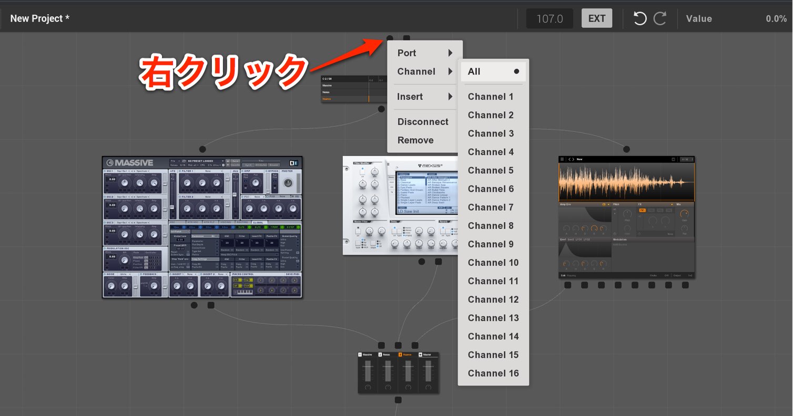Image resolution: width=793 pixels, height=416 pixels.
Task: Select Channel 3 in the submenu
Action: click(x=493, y=133)
